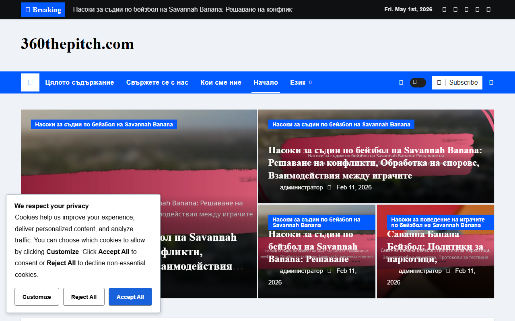Screen dimensions: 515x321
Task: Click администратор author on the bottom-middle card
Action: [301, 271]
